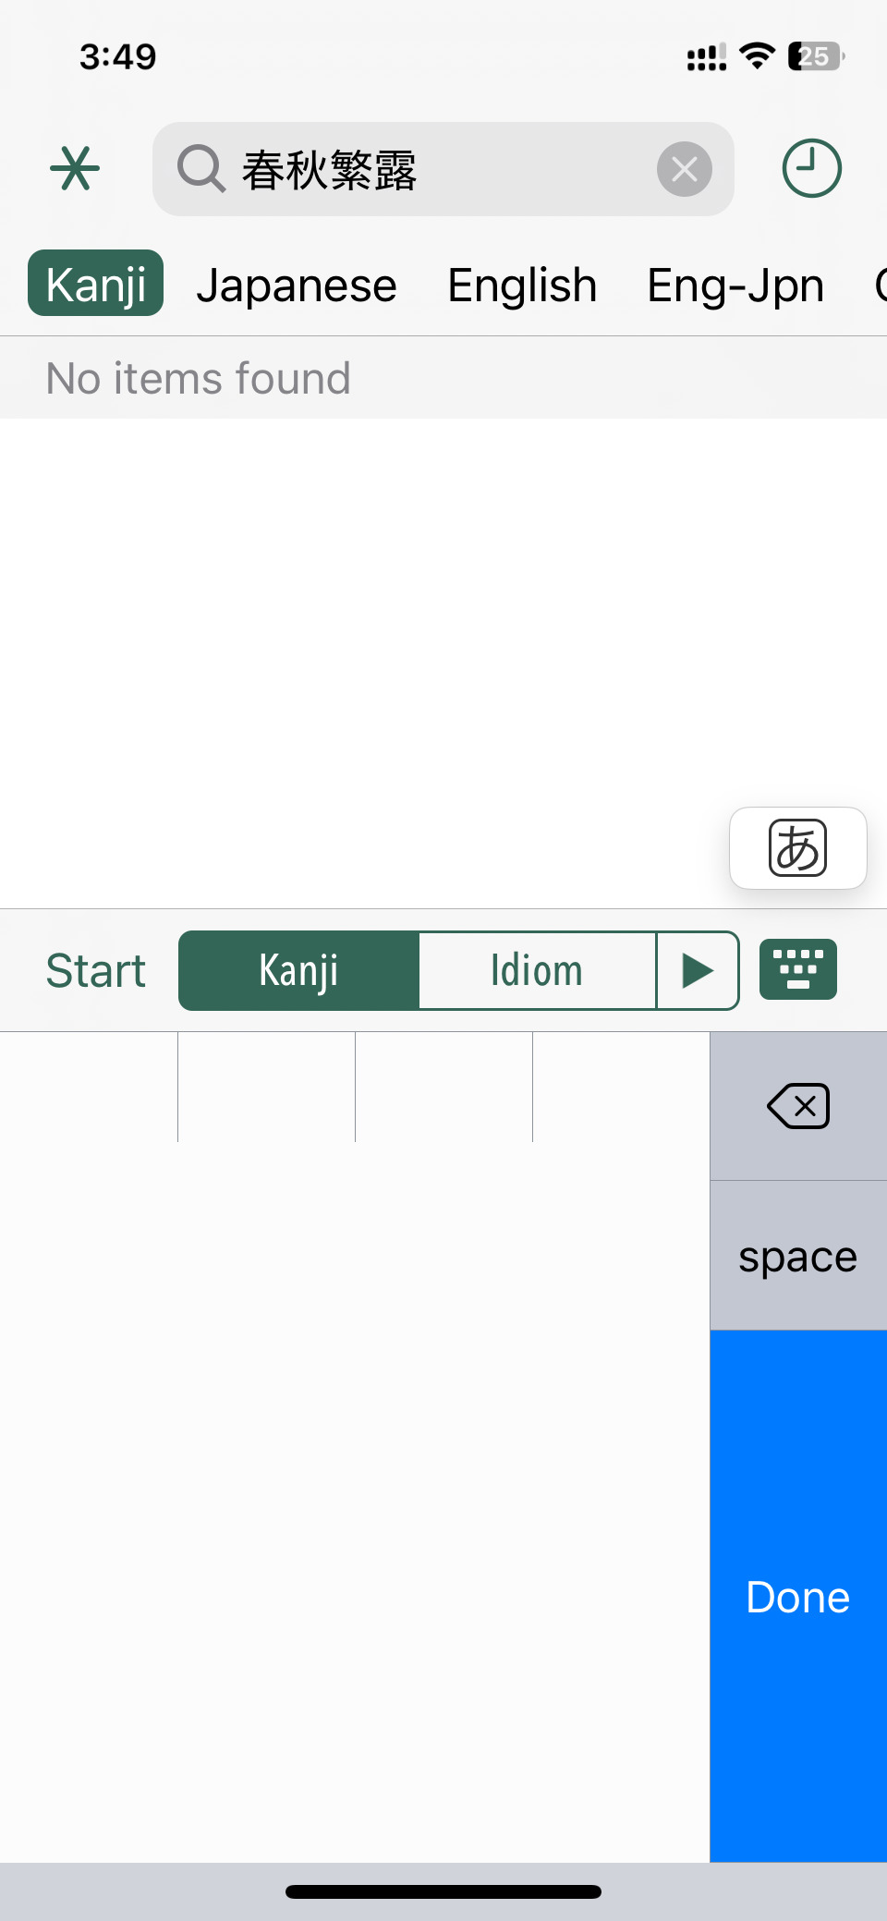Switch input with the あ button

pyautogui.click(x=798, y=848)
